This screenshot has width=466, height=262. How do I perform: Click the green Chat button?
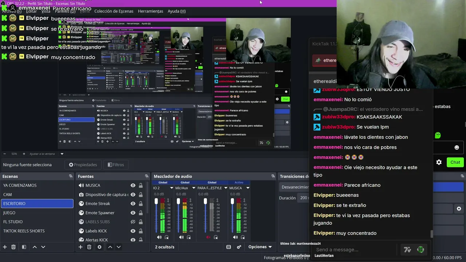pyautogui.click(x=455, y=162)
